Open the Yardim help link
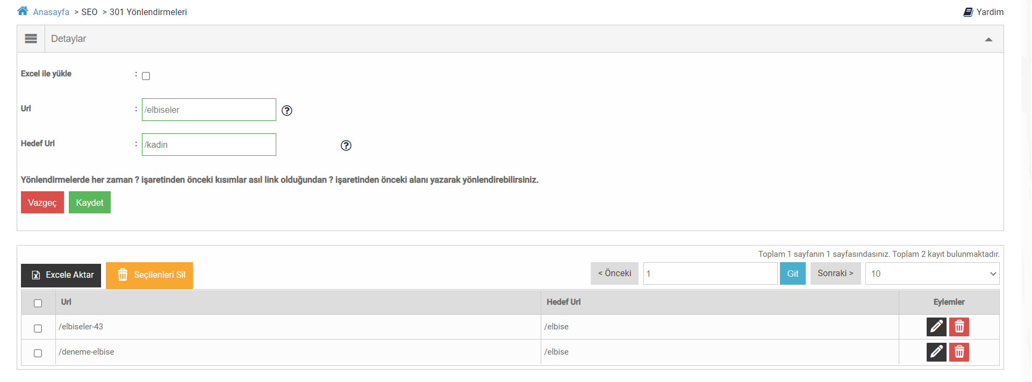The height and width of the screenshot is (382, 1032). pyautogui.click(x=984, y=12)
